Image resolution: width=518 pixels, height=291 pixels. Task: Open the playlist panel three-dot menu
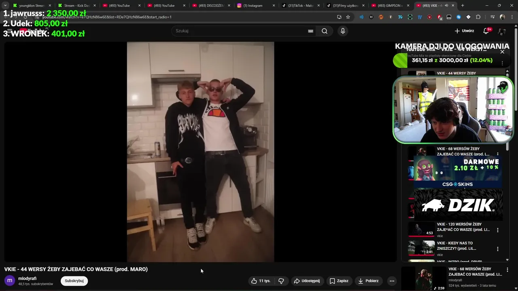tap(502, 63)
